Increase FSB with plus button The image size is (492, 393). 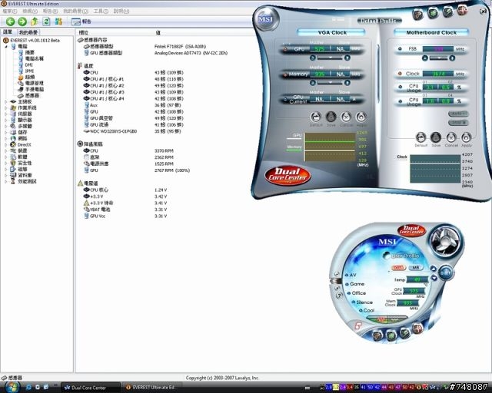(452, 58)
